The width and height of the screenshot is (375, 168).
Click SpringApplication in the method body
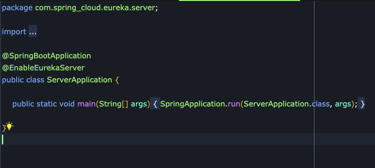192,104
